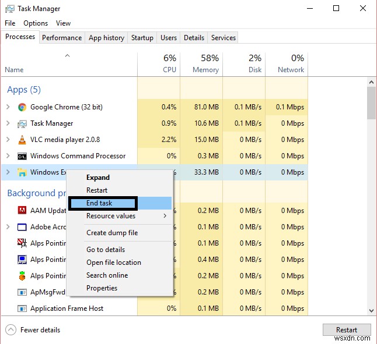This screenshot has width=377, height=344.
Task: Click the VLC media player cone icon
Action: (22, 140)
